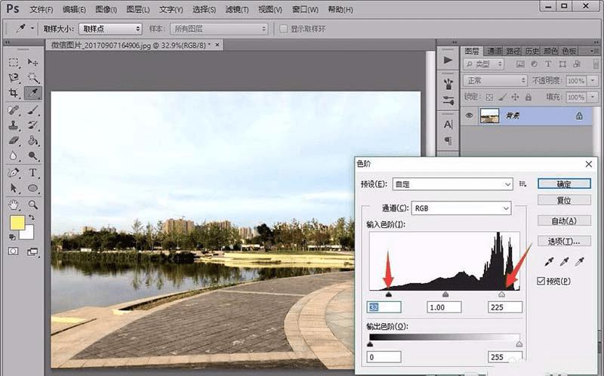Select the Crop tool
Screen dimensions: 604x376
[x=14, y=93]
